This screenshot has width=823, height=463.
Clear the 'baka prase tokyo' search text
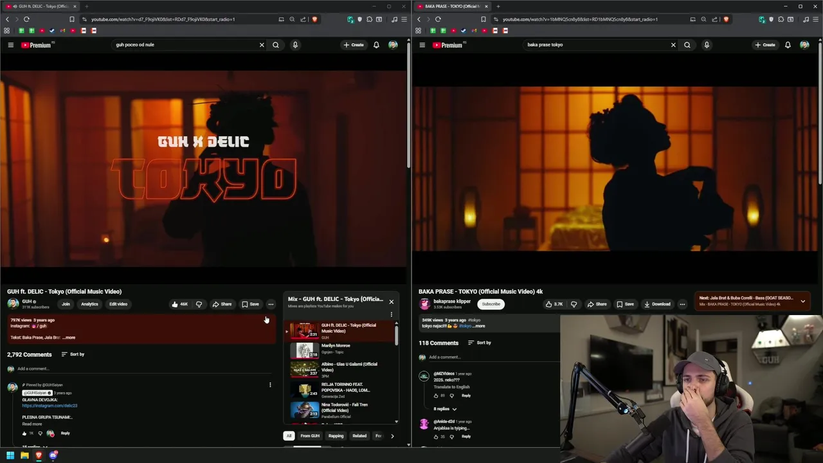673,45
